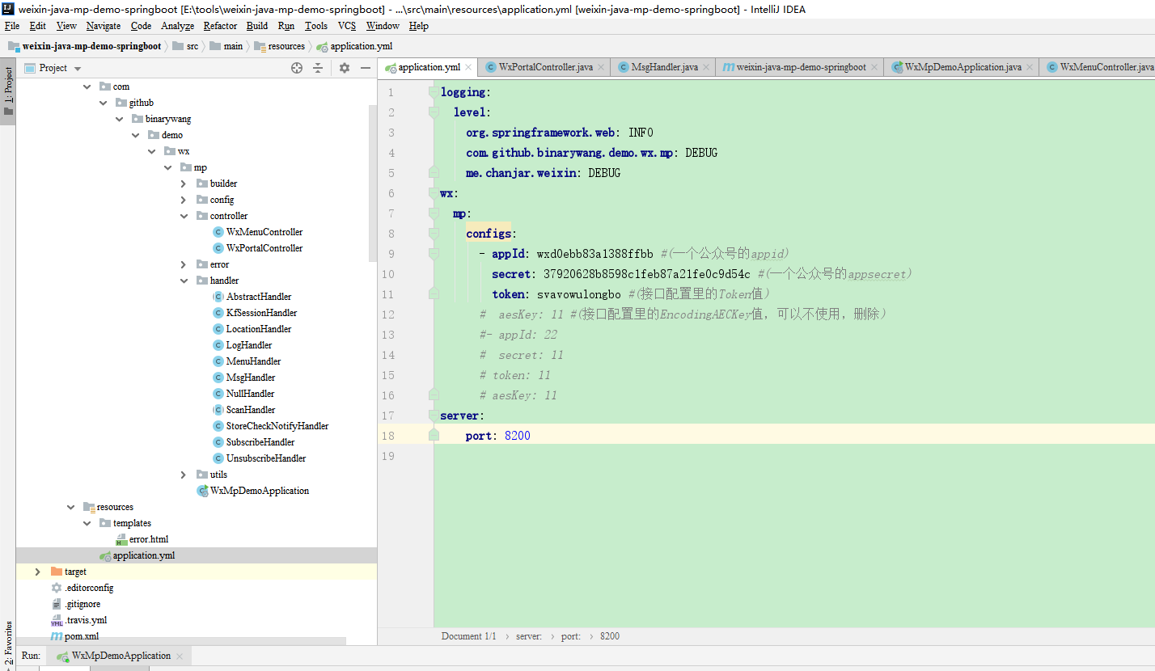
Task: Open the Build menu
Action: (257, 26)
